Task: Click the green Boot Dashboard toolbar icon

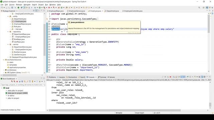Action: (x=18, y=8)
